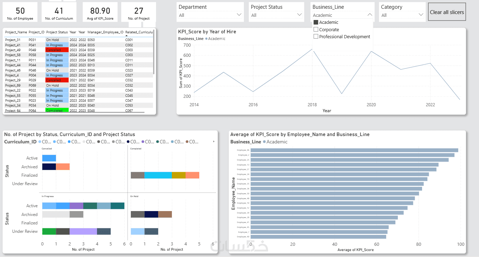Select the Employee_2 bar

pyautogui.click(x=352, y=155)
